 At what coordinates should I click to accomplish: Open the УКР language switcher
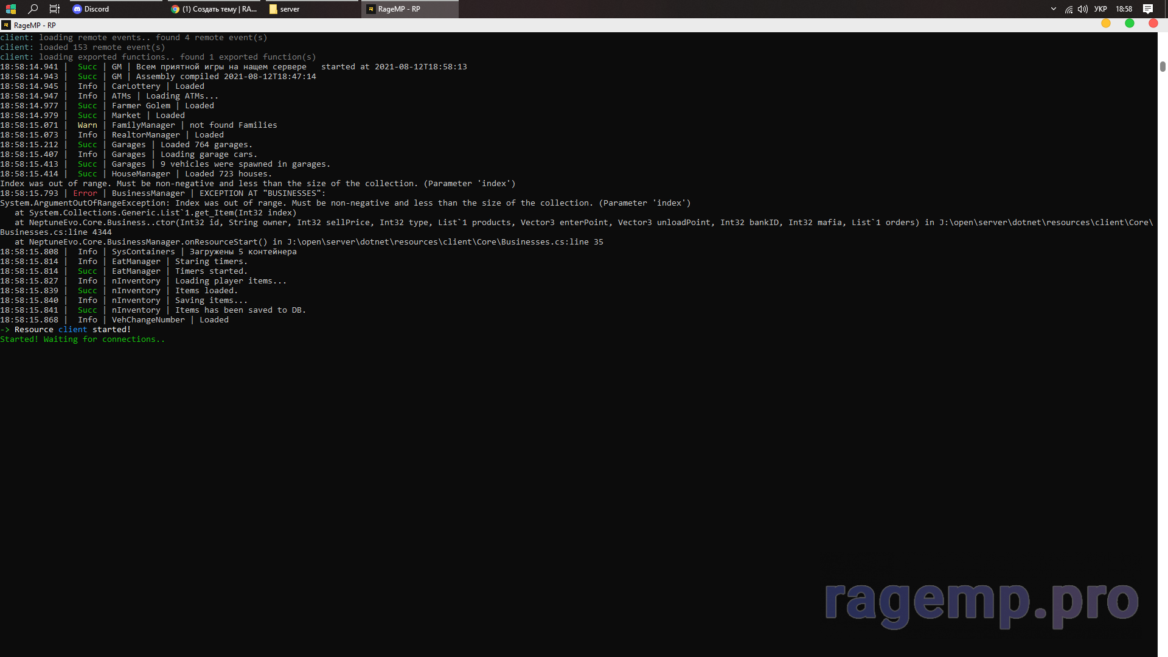(1100, 9)
